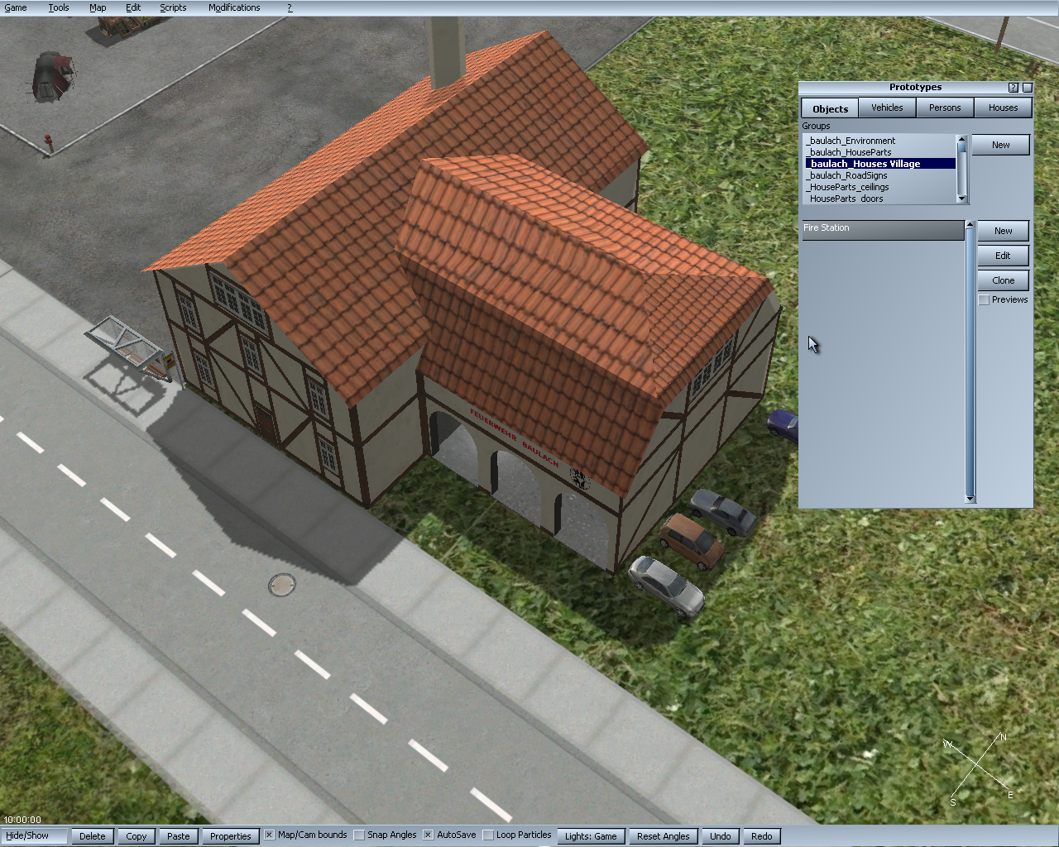The height and width of the screenshot is (847, 1059).
Task: Select the Fire Station prototype
Action: point(883,228)
